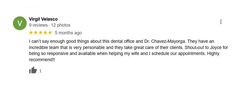The width and height of the screenshot is (237, 92).
Task: Select the fifth yellow rating star
Action: (50, 33)
